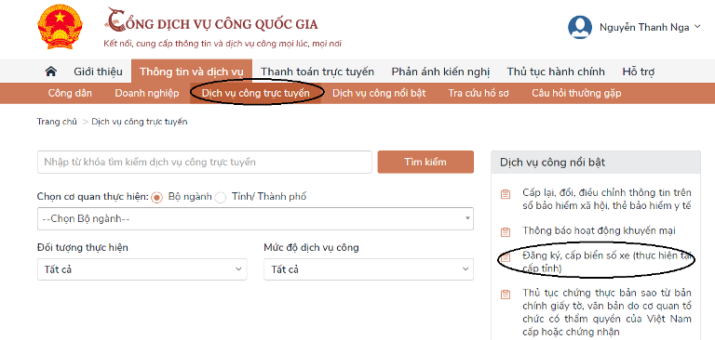715x340 pixels.
Task: Open Thủ tục chứng thực bản sao link
Action: point(607,312)
